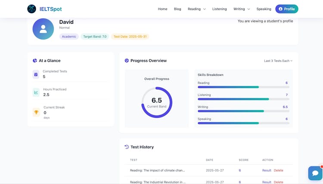This screenshot has height=184, width=323.
Task: Click the Test History clock icon
Action: coord(127,147)
